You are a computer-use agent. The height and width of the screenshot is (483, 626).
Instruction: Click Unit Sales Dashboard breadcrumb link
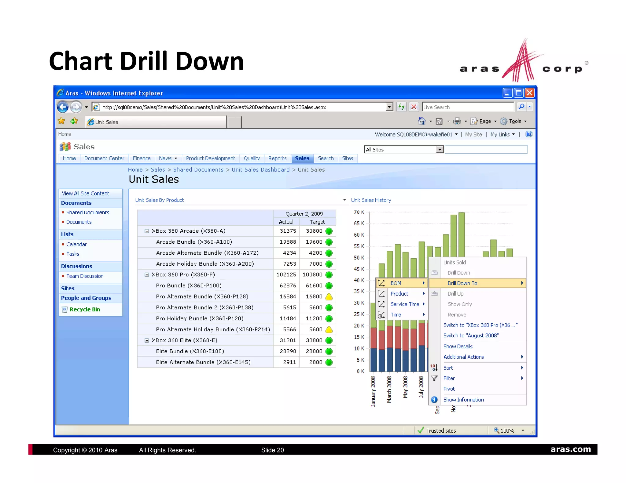click(260, 169)
